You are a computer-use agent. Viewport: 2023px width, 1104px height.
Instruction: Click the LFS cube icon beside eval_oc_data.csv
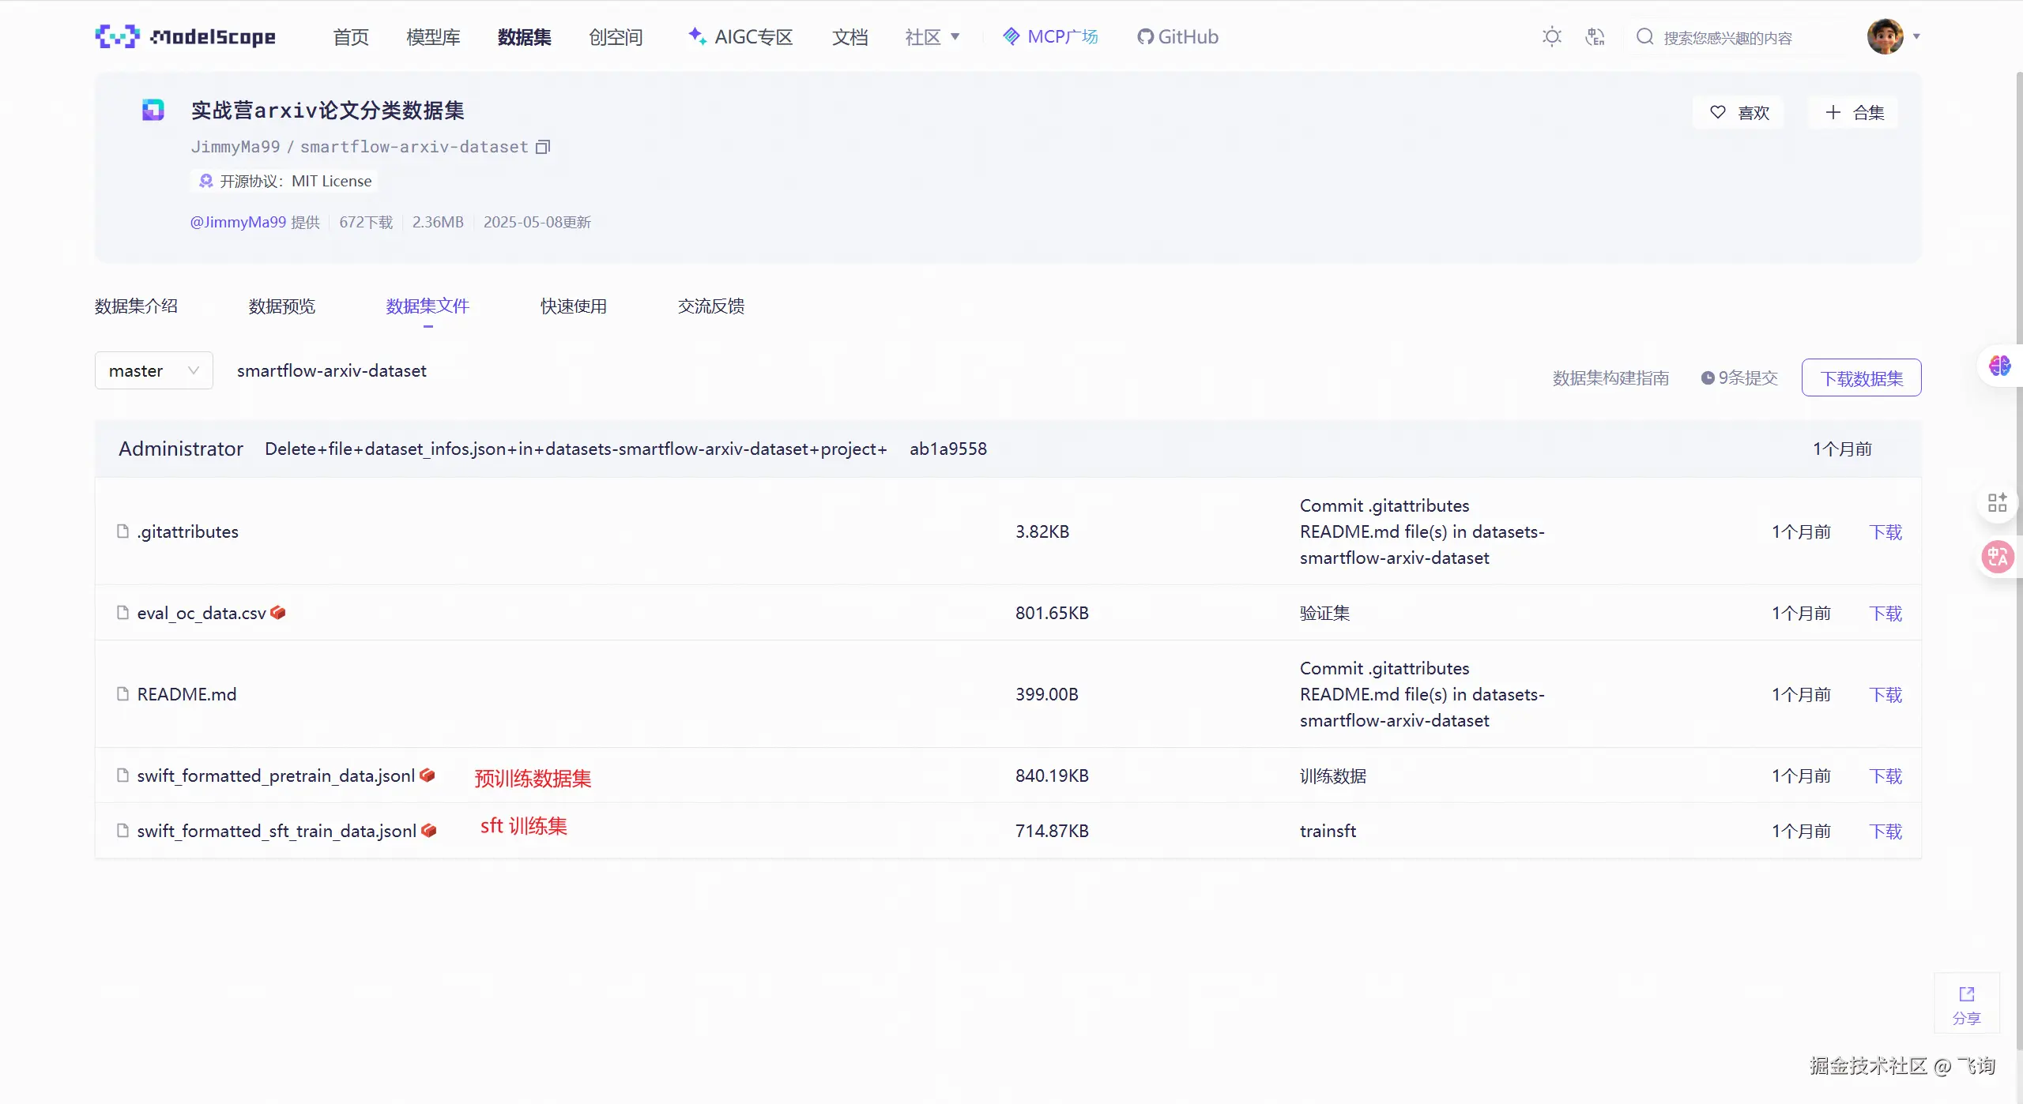277,612
